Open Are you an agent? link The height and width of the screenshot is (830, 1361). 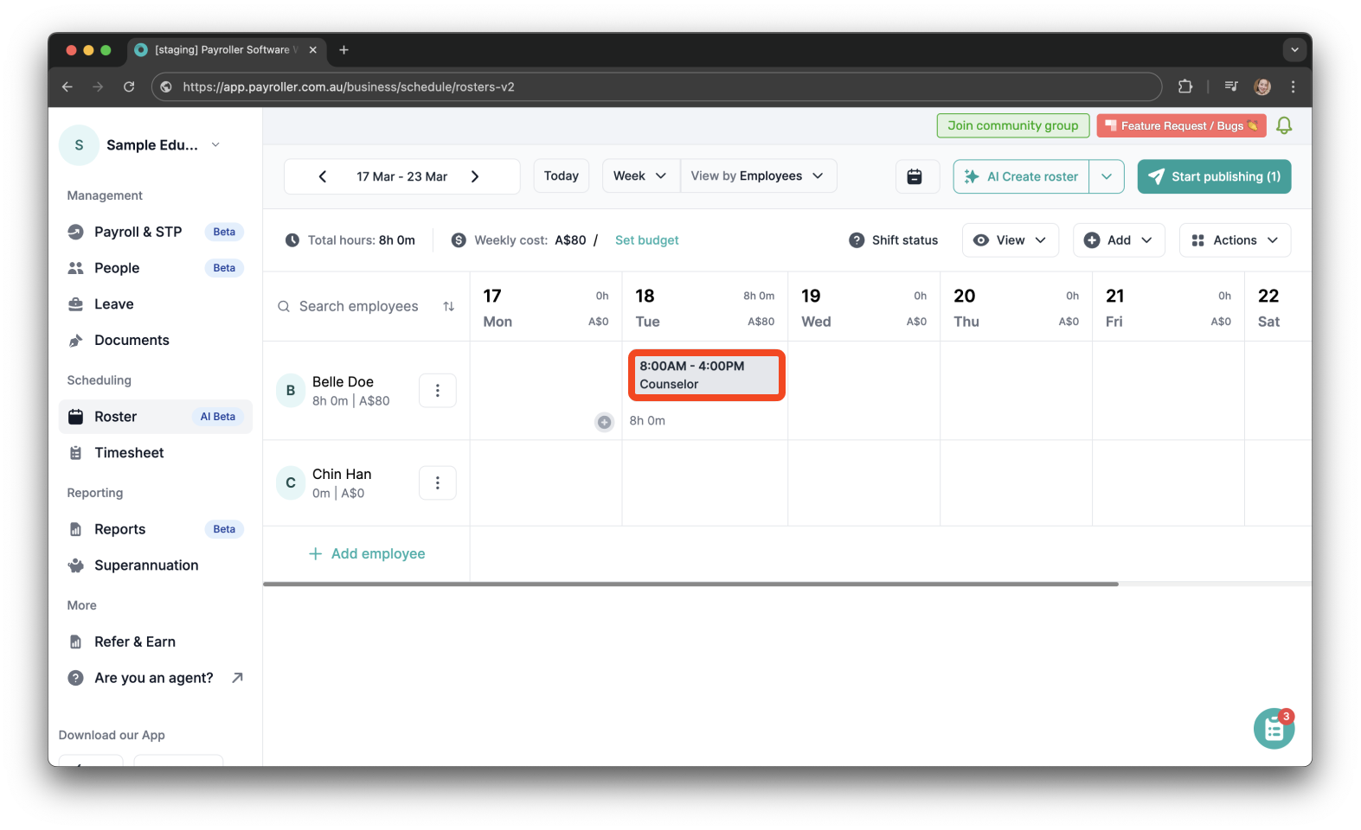pos(156,678)
